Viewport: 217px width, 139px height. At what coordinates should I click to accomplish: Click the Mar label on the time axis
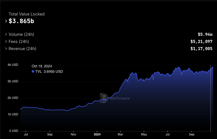point(120,134)
